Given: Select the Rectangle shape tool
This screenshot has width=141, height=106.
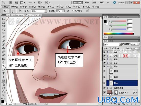Looking at the screenshot, I should (4, 81).
